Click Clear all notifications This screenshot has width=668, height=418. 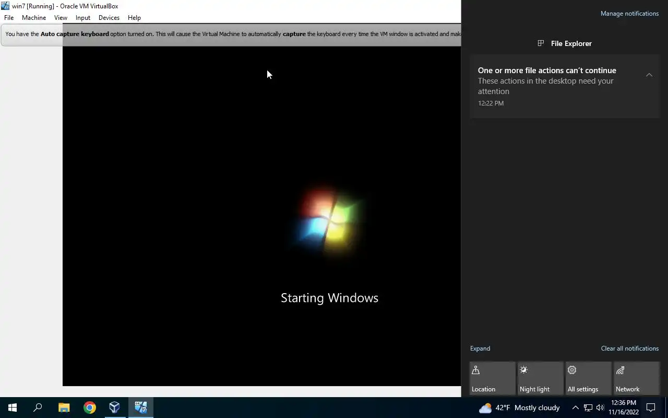point(629,349)
